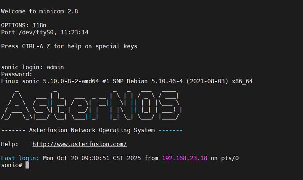
Task: Click the Linux sonic kernel version line
Action: pyautogui.click(x=127, y=81)
